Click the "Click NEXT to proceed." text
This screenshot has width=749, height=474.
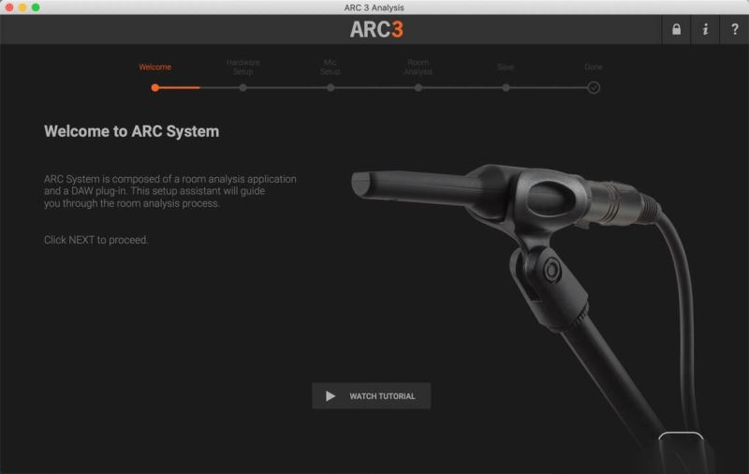click(x=96, y=240)
